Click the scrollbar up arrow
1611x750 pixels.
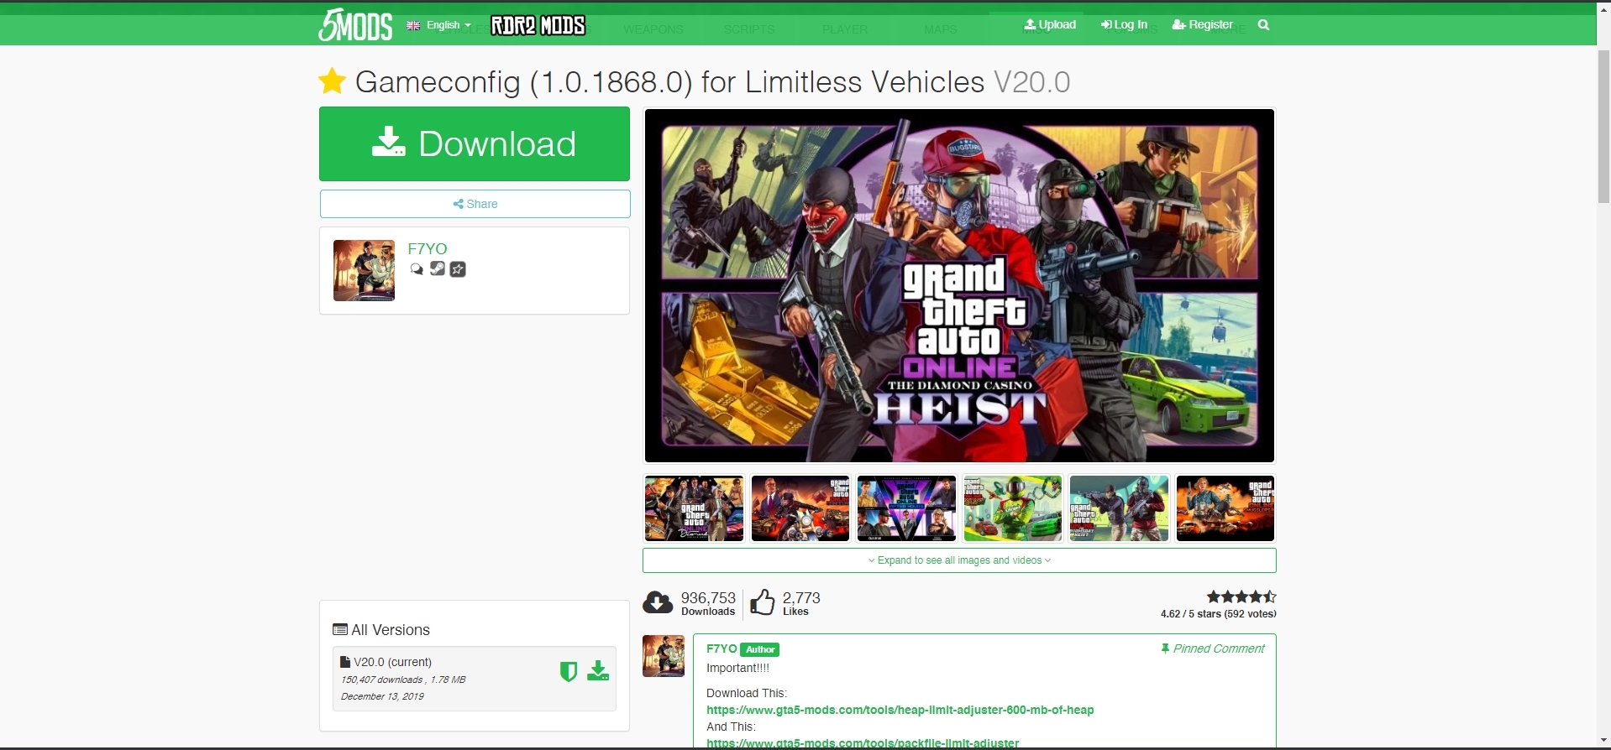point(1603,9)
